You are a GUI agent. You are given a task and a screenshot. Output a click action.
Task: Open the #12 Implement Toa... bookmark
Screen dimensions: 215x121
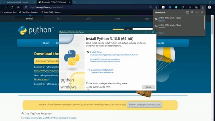coord(8,12)
